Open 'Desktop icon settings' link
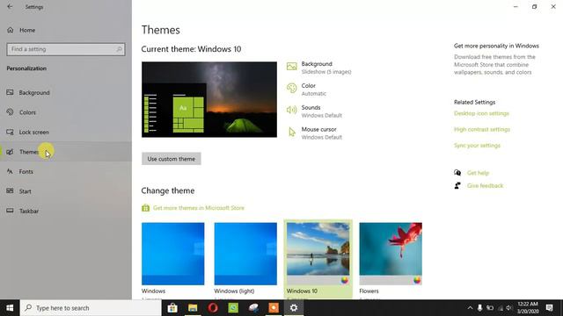The height and width of the screenshot is (316, 563). tap(481, 113)
